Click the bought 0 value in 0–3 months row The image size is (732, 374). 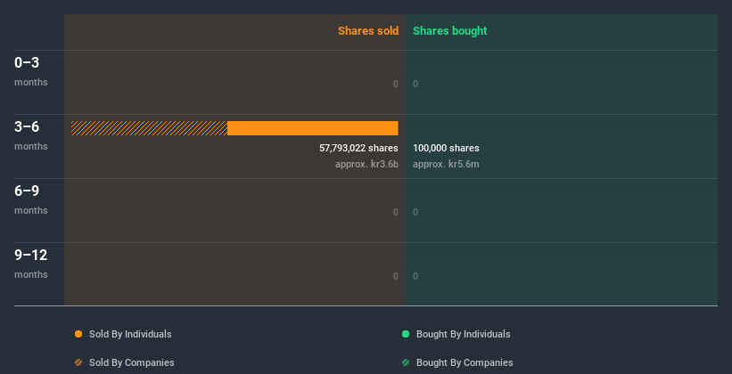tap(415, 84)
